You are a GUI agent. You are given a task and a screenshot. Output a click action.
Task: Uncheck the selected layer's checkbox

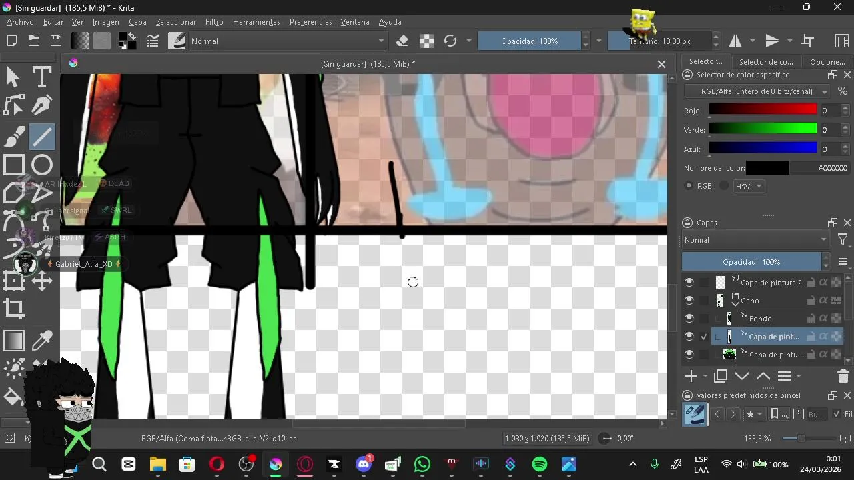[704, 337]
